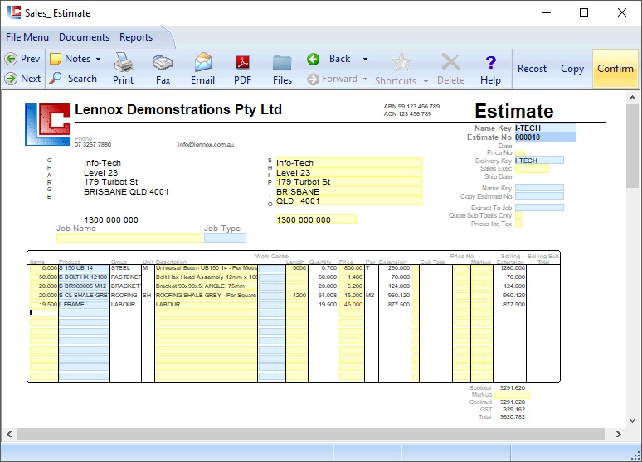Click the Help question mark icon
The width and height of the screenshot is (642, 462).
[490, 63]
